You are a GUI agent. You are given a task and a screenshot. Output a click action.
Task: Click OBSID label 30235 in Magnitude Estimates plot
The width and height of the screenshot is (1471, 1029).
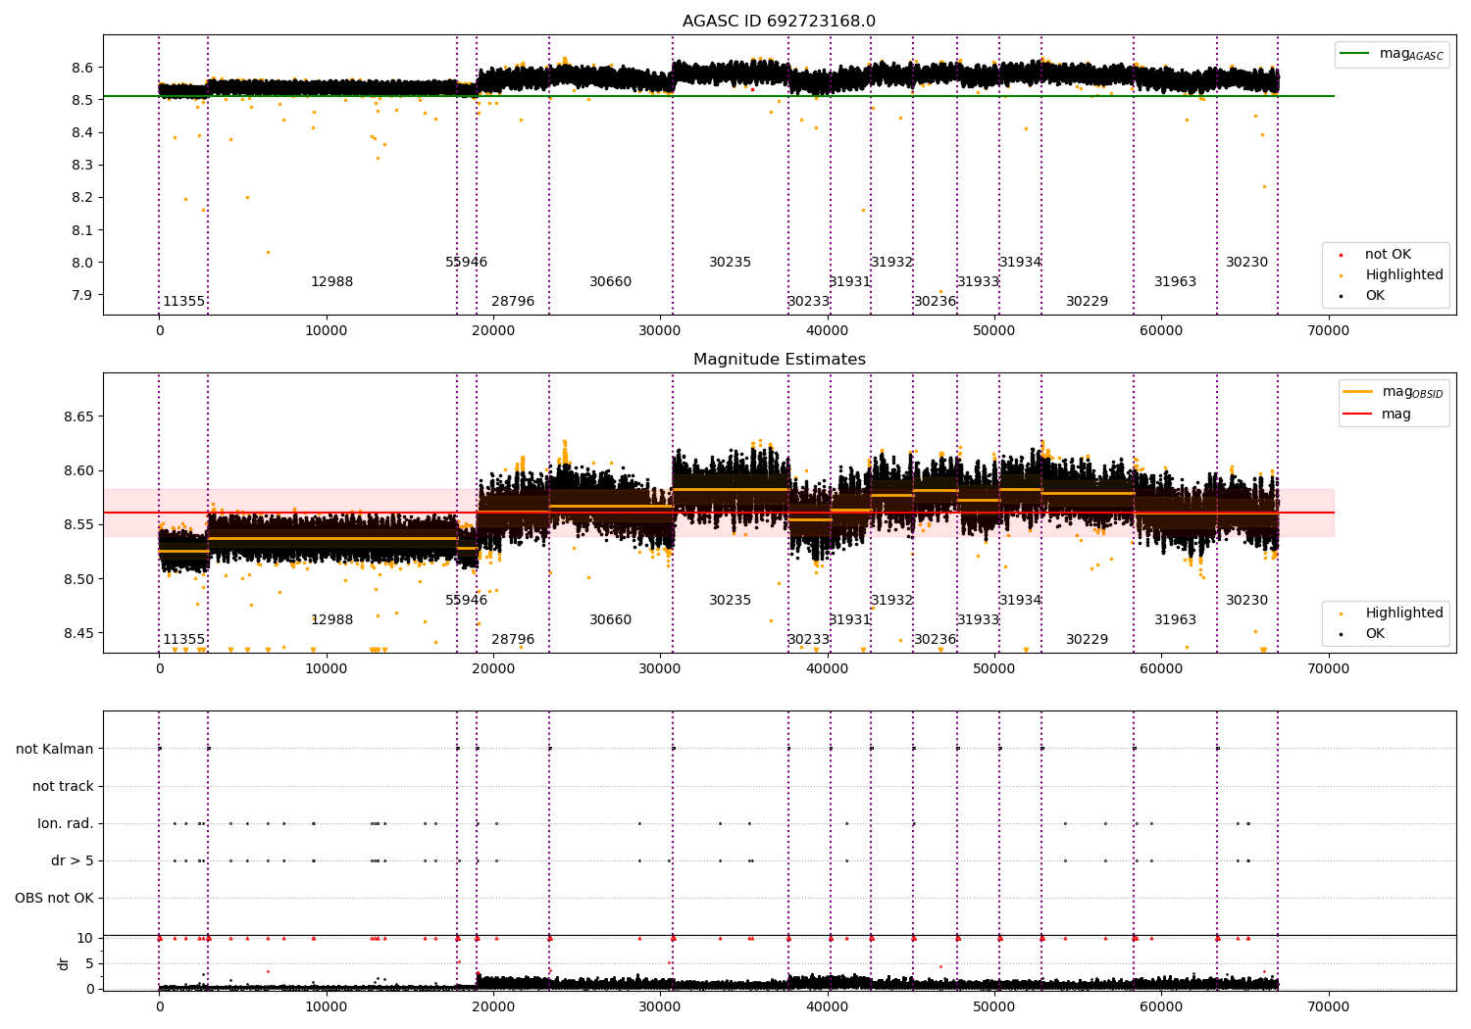tap(731, 601)
